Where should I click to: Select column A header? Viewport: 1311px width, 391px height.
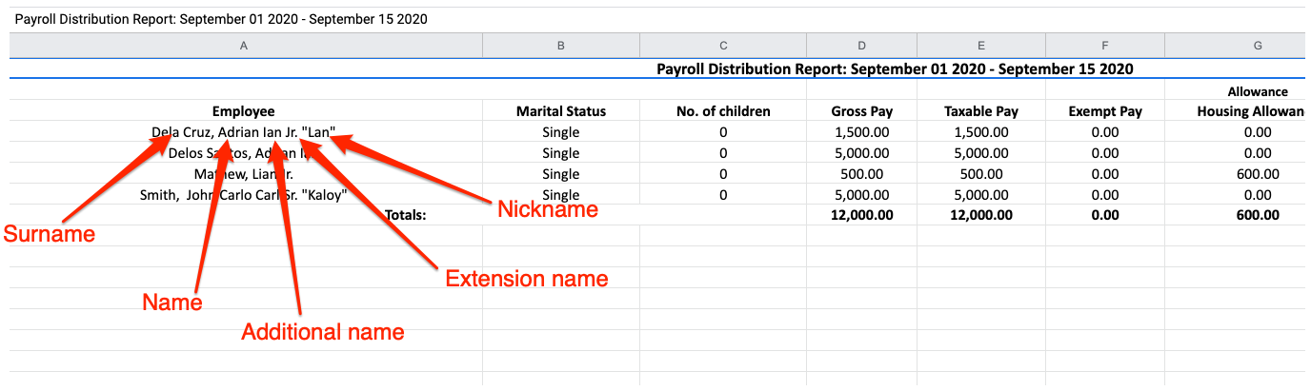tap(244, 46)
